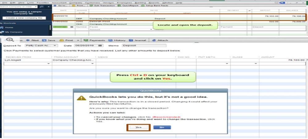This screenshot has height=139, width=308.
Task: Attach a file to deposit
Action: (x=160, y=40)
